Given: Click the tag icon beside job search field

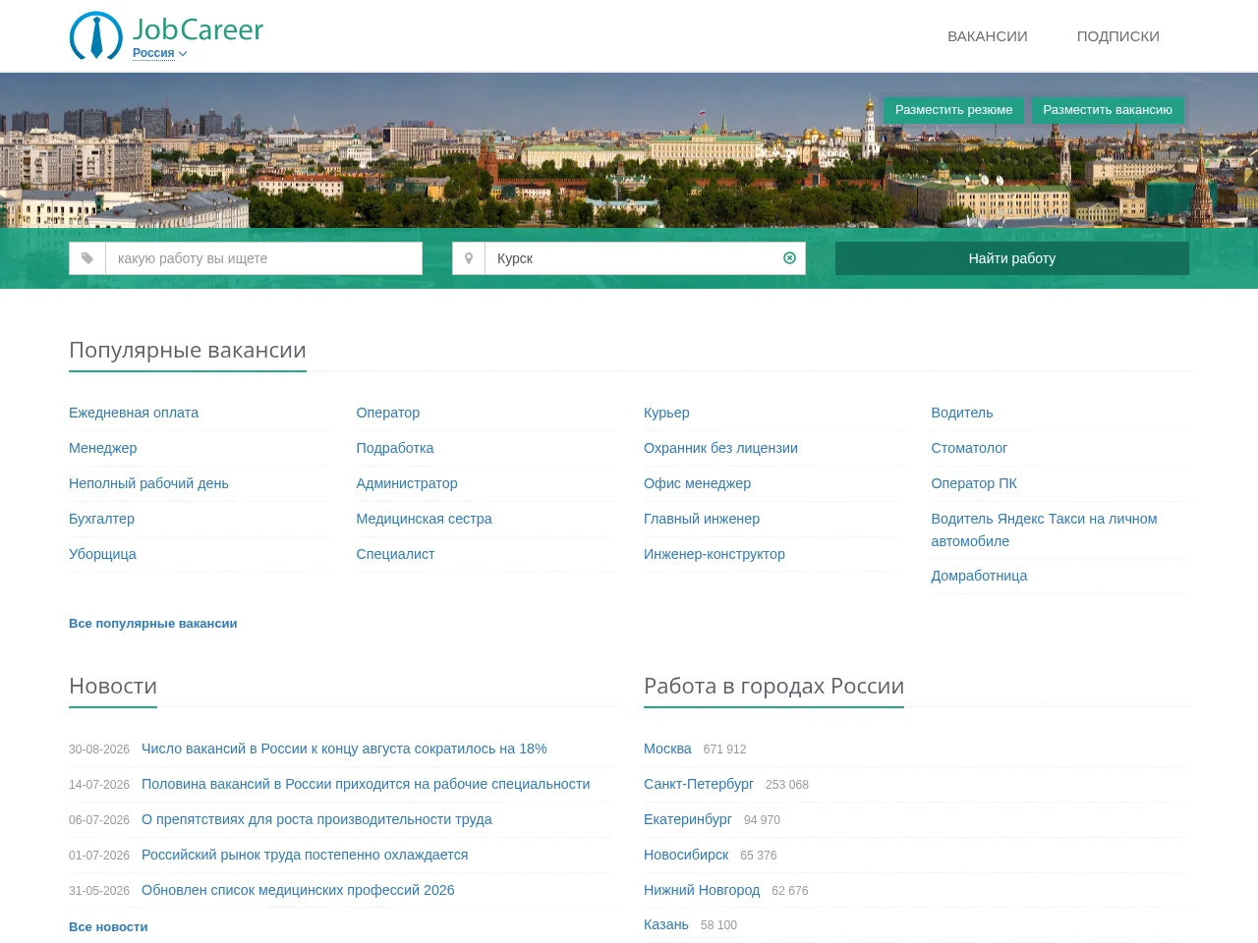Looking at the screenshot, I should 87,258.
